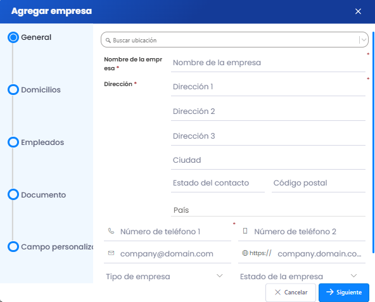This screenshot has width=375, height=302.
Task: Click the search magnifier icon in Buscar ubicación
Action: point(108,40)
